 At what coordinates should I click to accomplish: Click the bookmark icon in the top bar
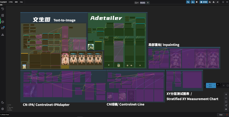point(197,2)
